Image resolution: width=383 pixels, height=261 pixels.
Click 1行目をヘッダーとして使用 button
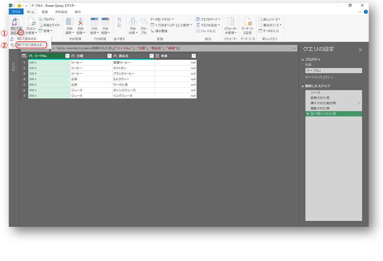point(171,25)
